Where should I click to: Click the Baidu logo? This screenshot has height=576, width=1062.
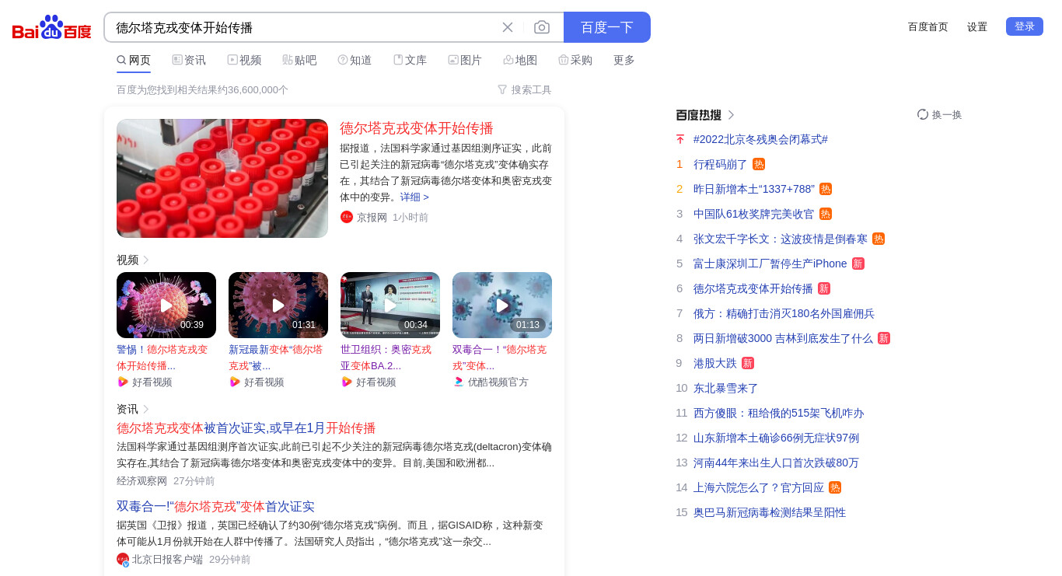[x=52, y=27]
